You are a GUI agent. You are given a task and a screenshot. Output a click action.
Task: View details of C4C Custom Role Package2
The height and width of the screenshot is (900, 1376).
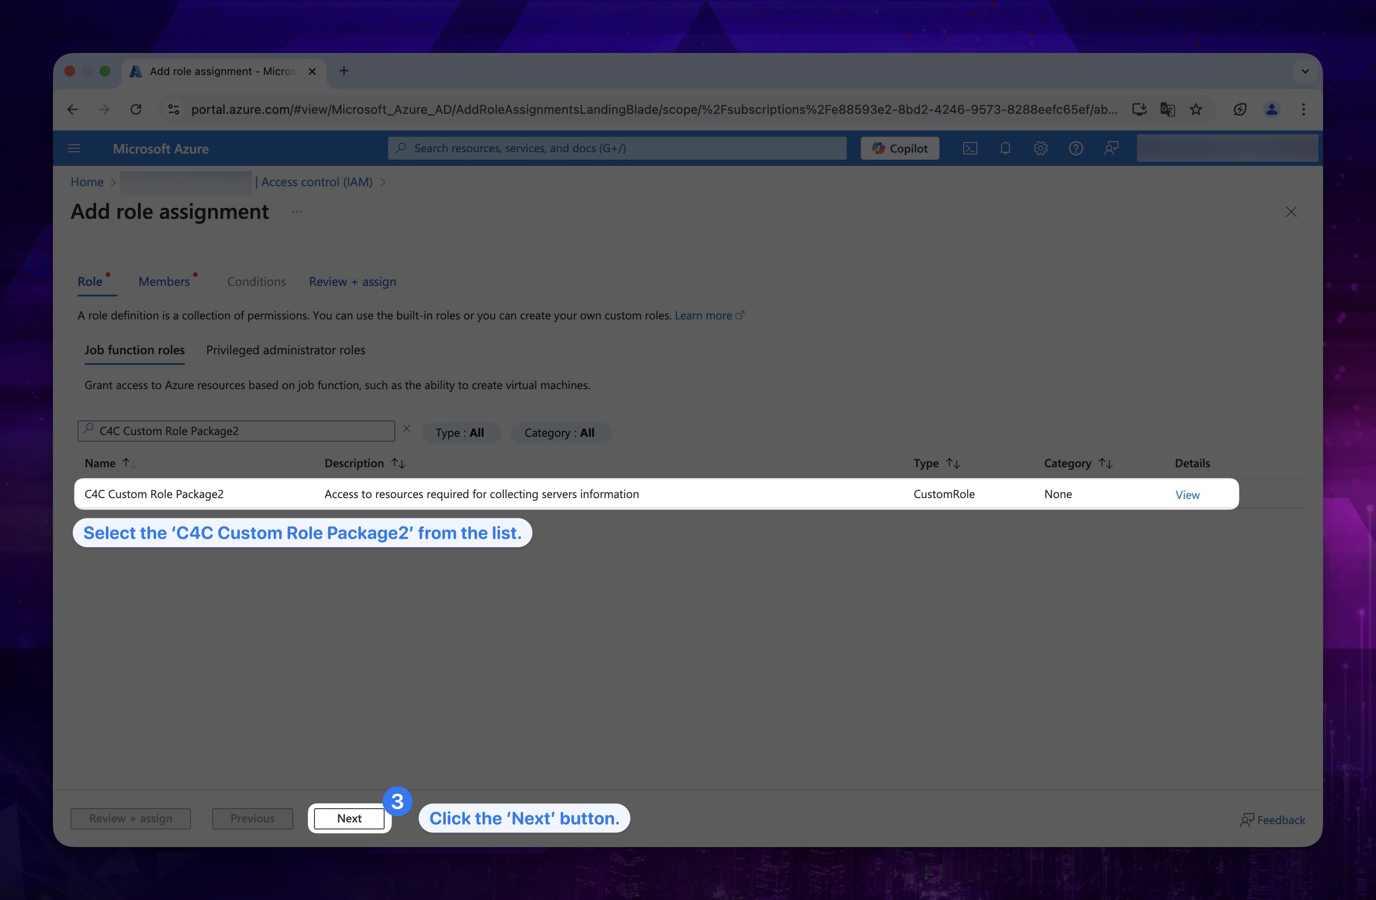(x=1188, y=495)
